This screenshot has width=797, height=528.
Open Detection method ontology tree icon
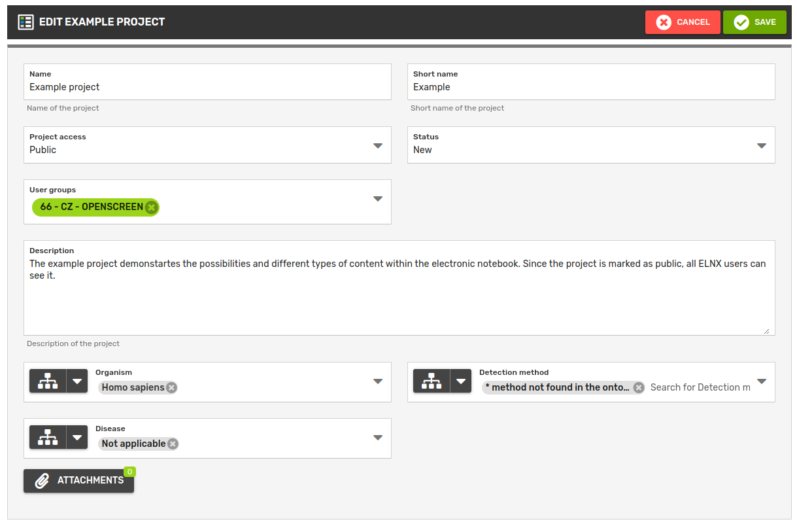click(432, 381)
